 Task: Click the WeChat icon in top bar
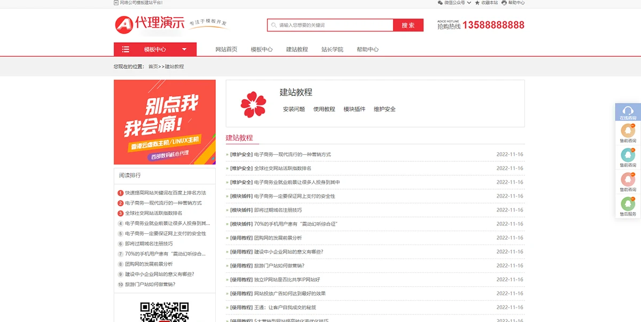pyautogui.click(x=440, y=3)
